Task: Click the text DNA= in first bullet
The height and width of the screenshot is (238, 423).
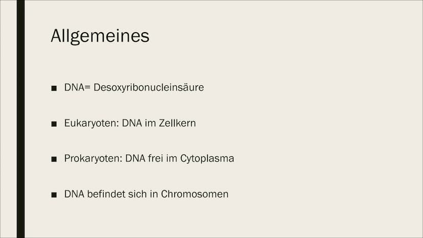Action: click(77, 87)
